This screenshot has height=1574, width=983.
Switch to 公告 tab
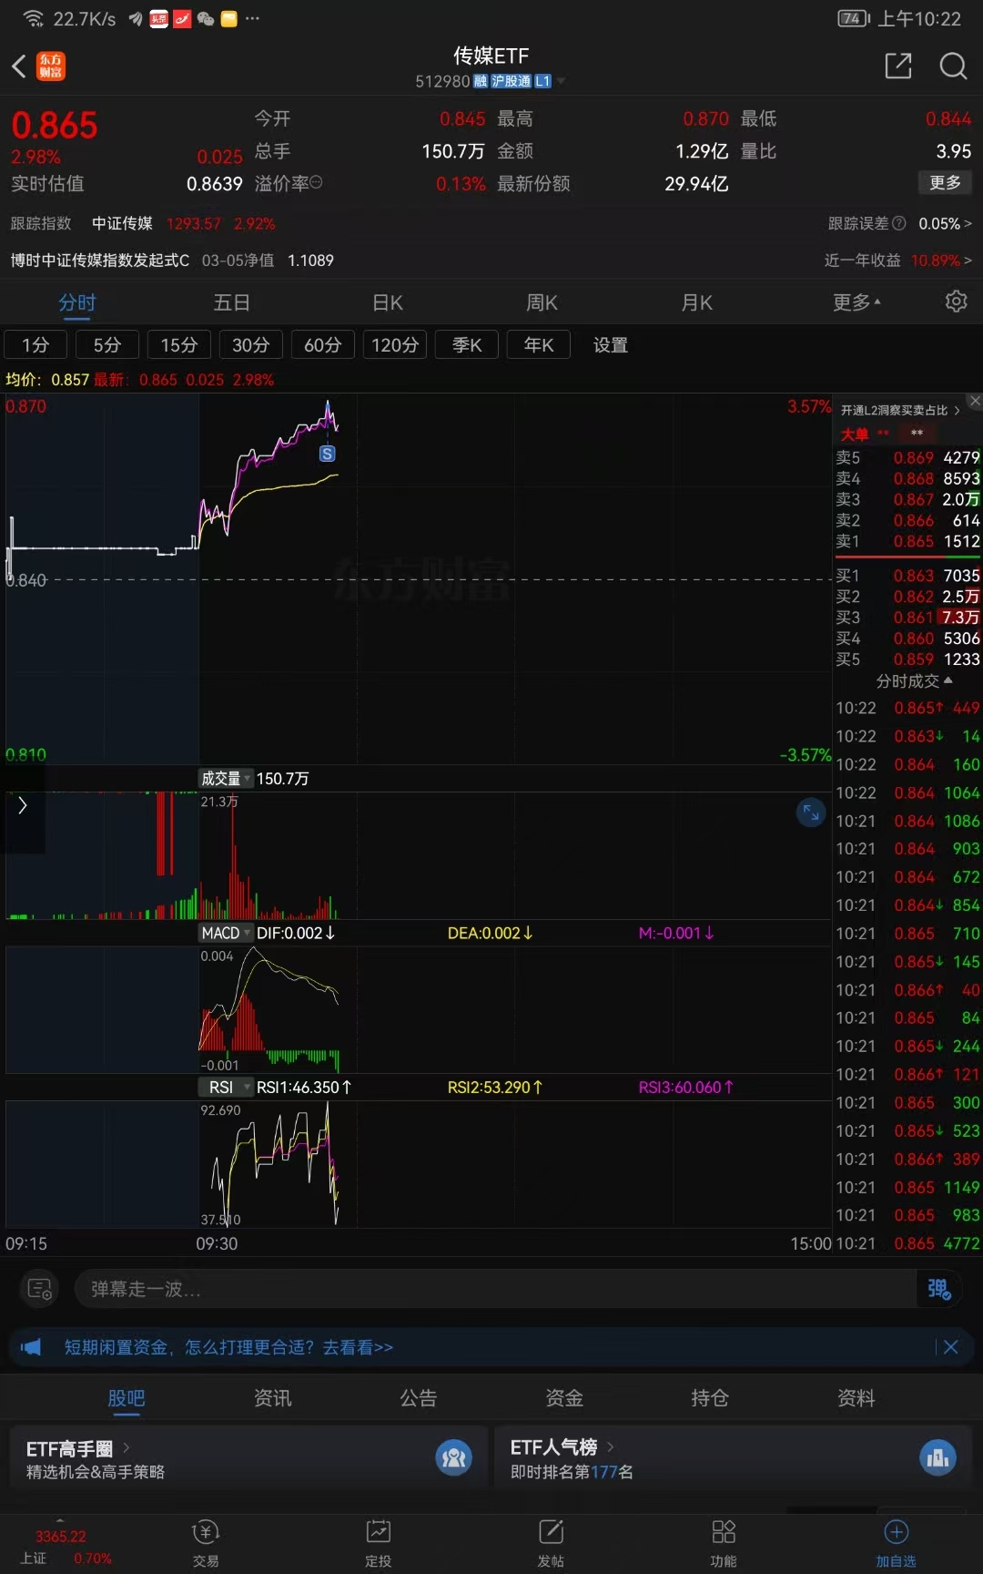point(419,1398)
